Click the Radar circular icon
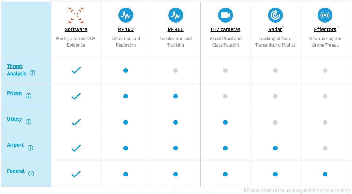Screen dimensions: 352x194 coord(275,15)
